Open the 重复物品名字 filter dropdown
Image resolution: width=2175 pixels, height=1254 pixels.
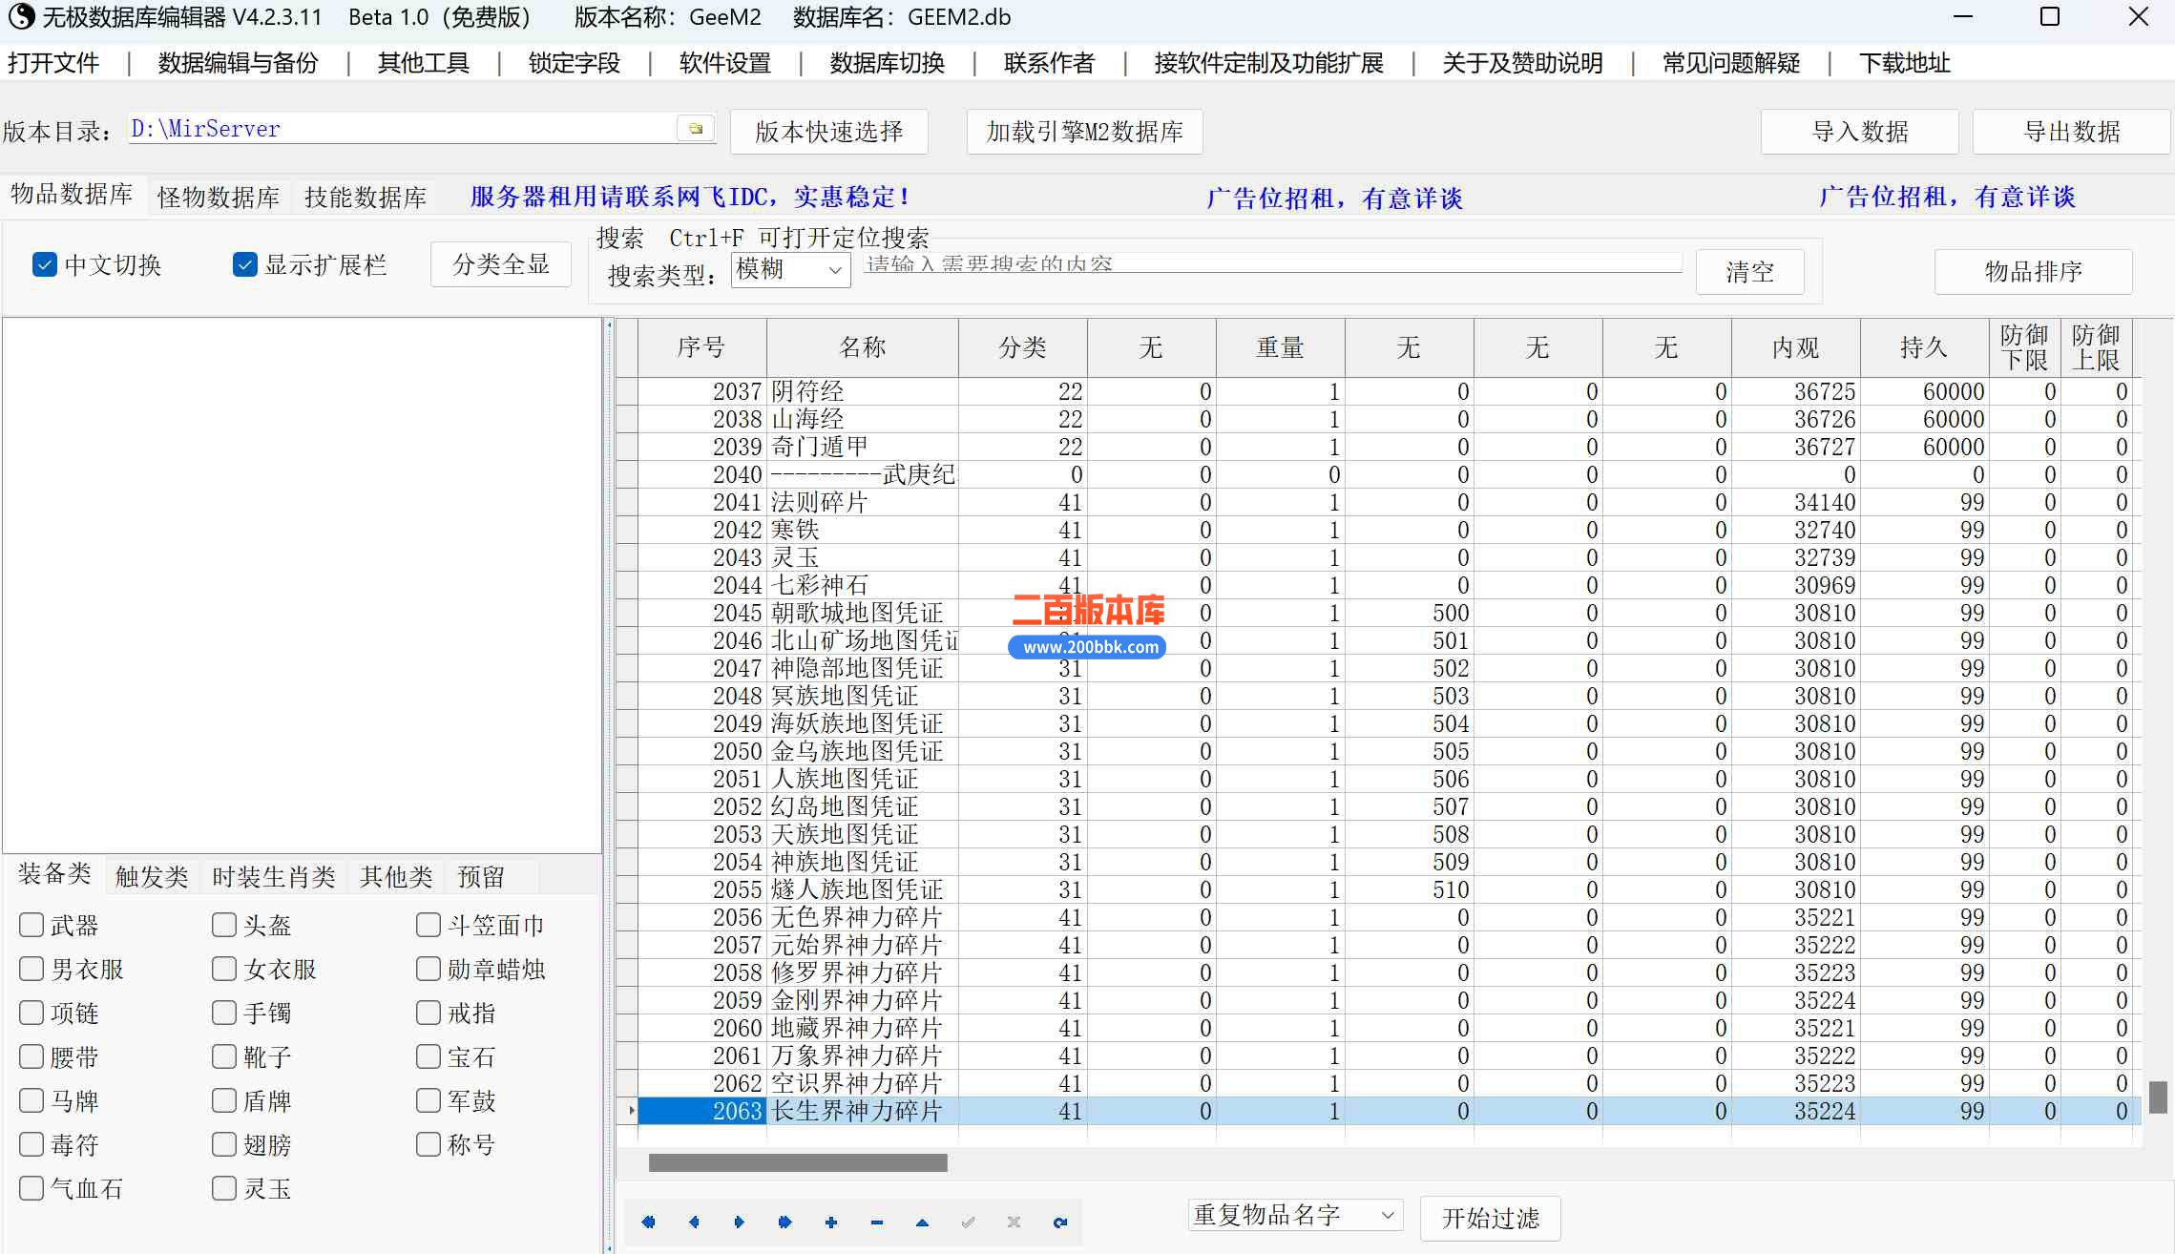pyautogui.click(x=1296, y=1215)
